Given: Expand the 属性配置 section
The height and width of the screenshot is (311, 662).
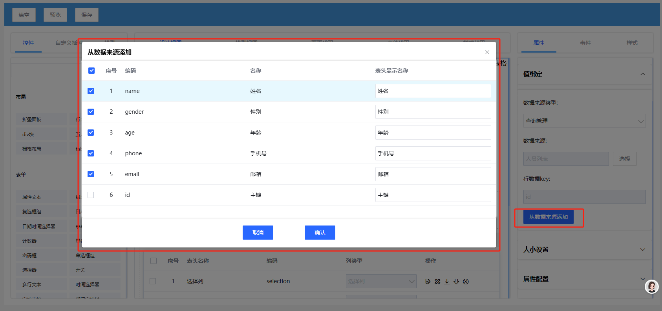Looking at the screenshot, I should pos(642,279).
